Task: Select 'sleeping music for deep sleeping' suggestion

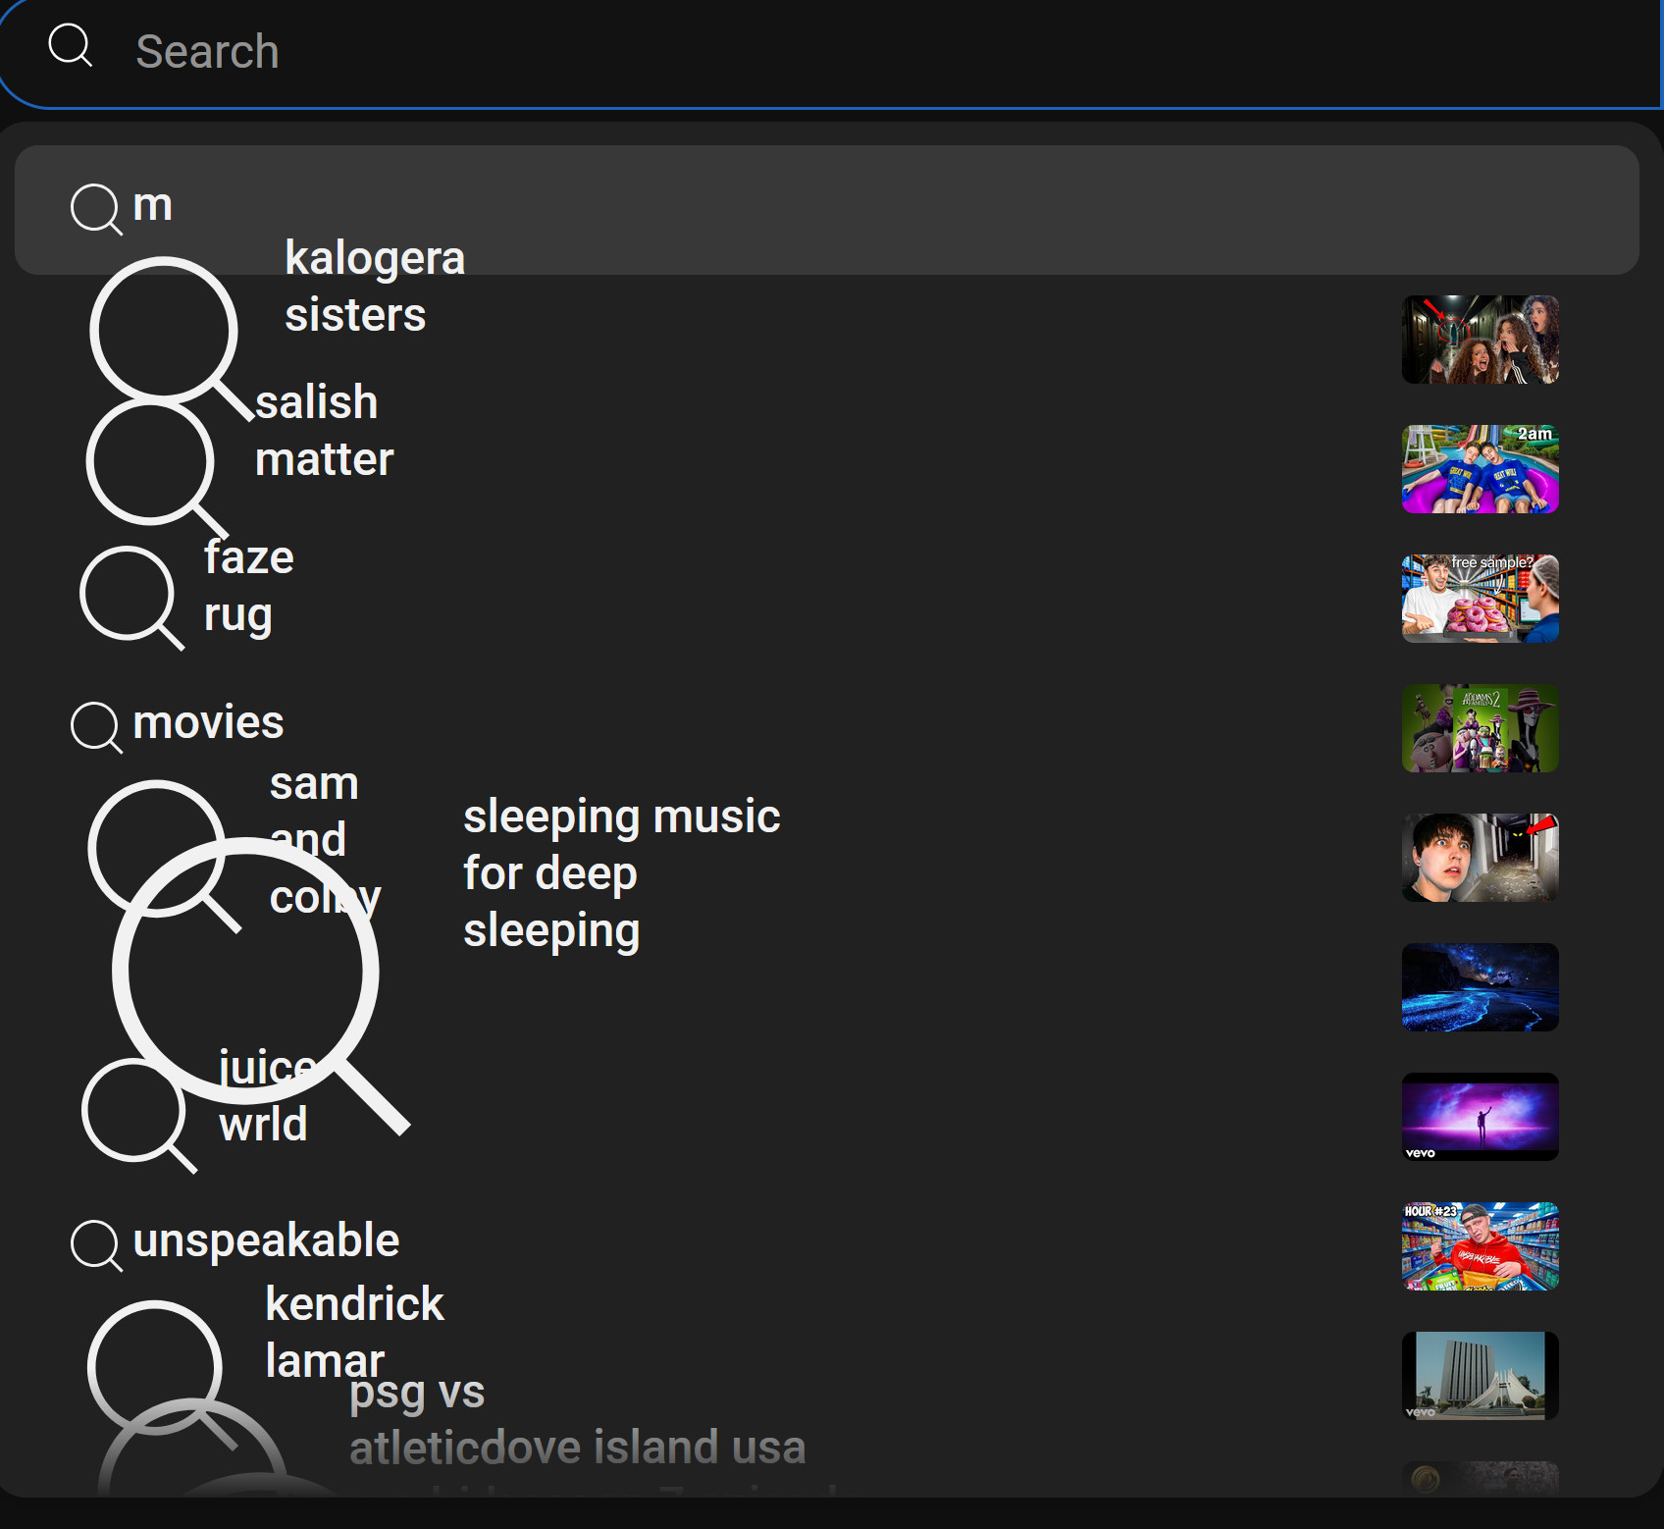Action: coord(621,873)
